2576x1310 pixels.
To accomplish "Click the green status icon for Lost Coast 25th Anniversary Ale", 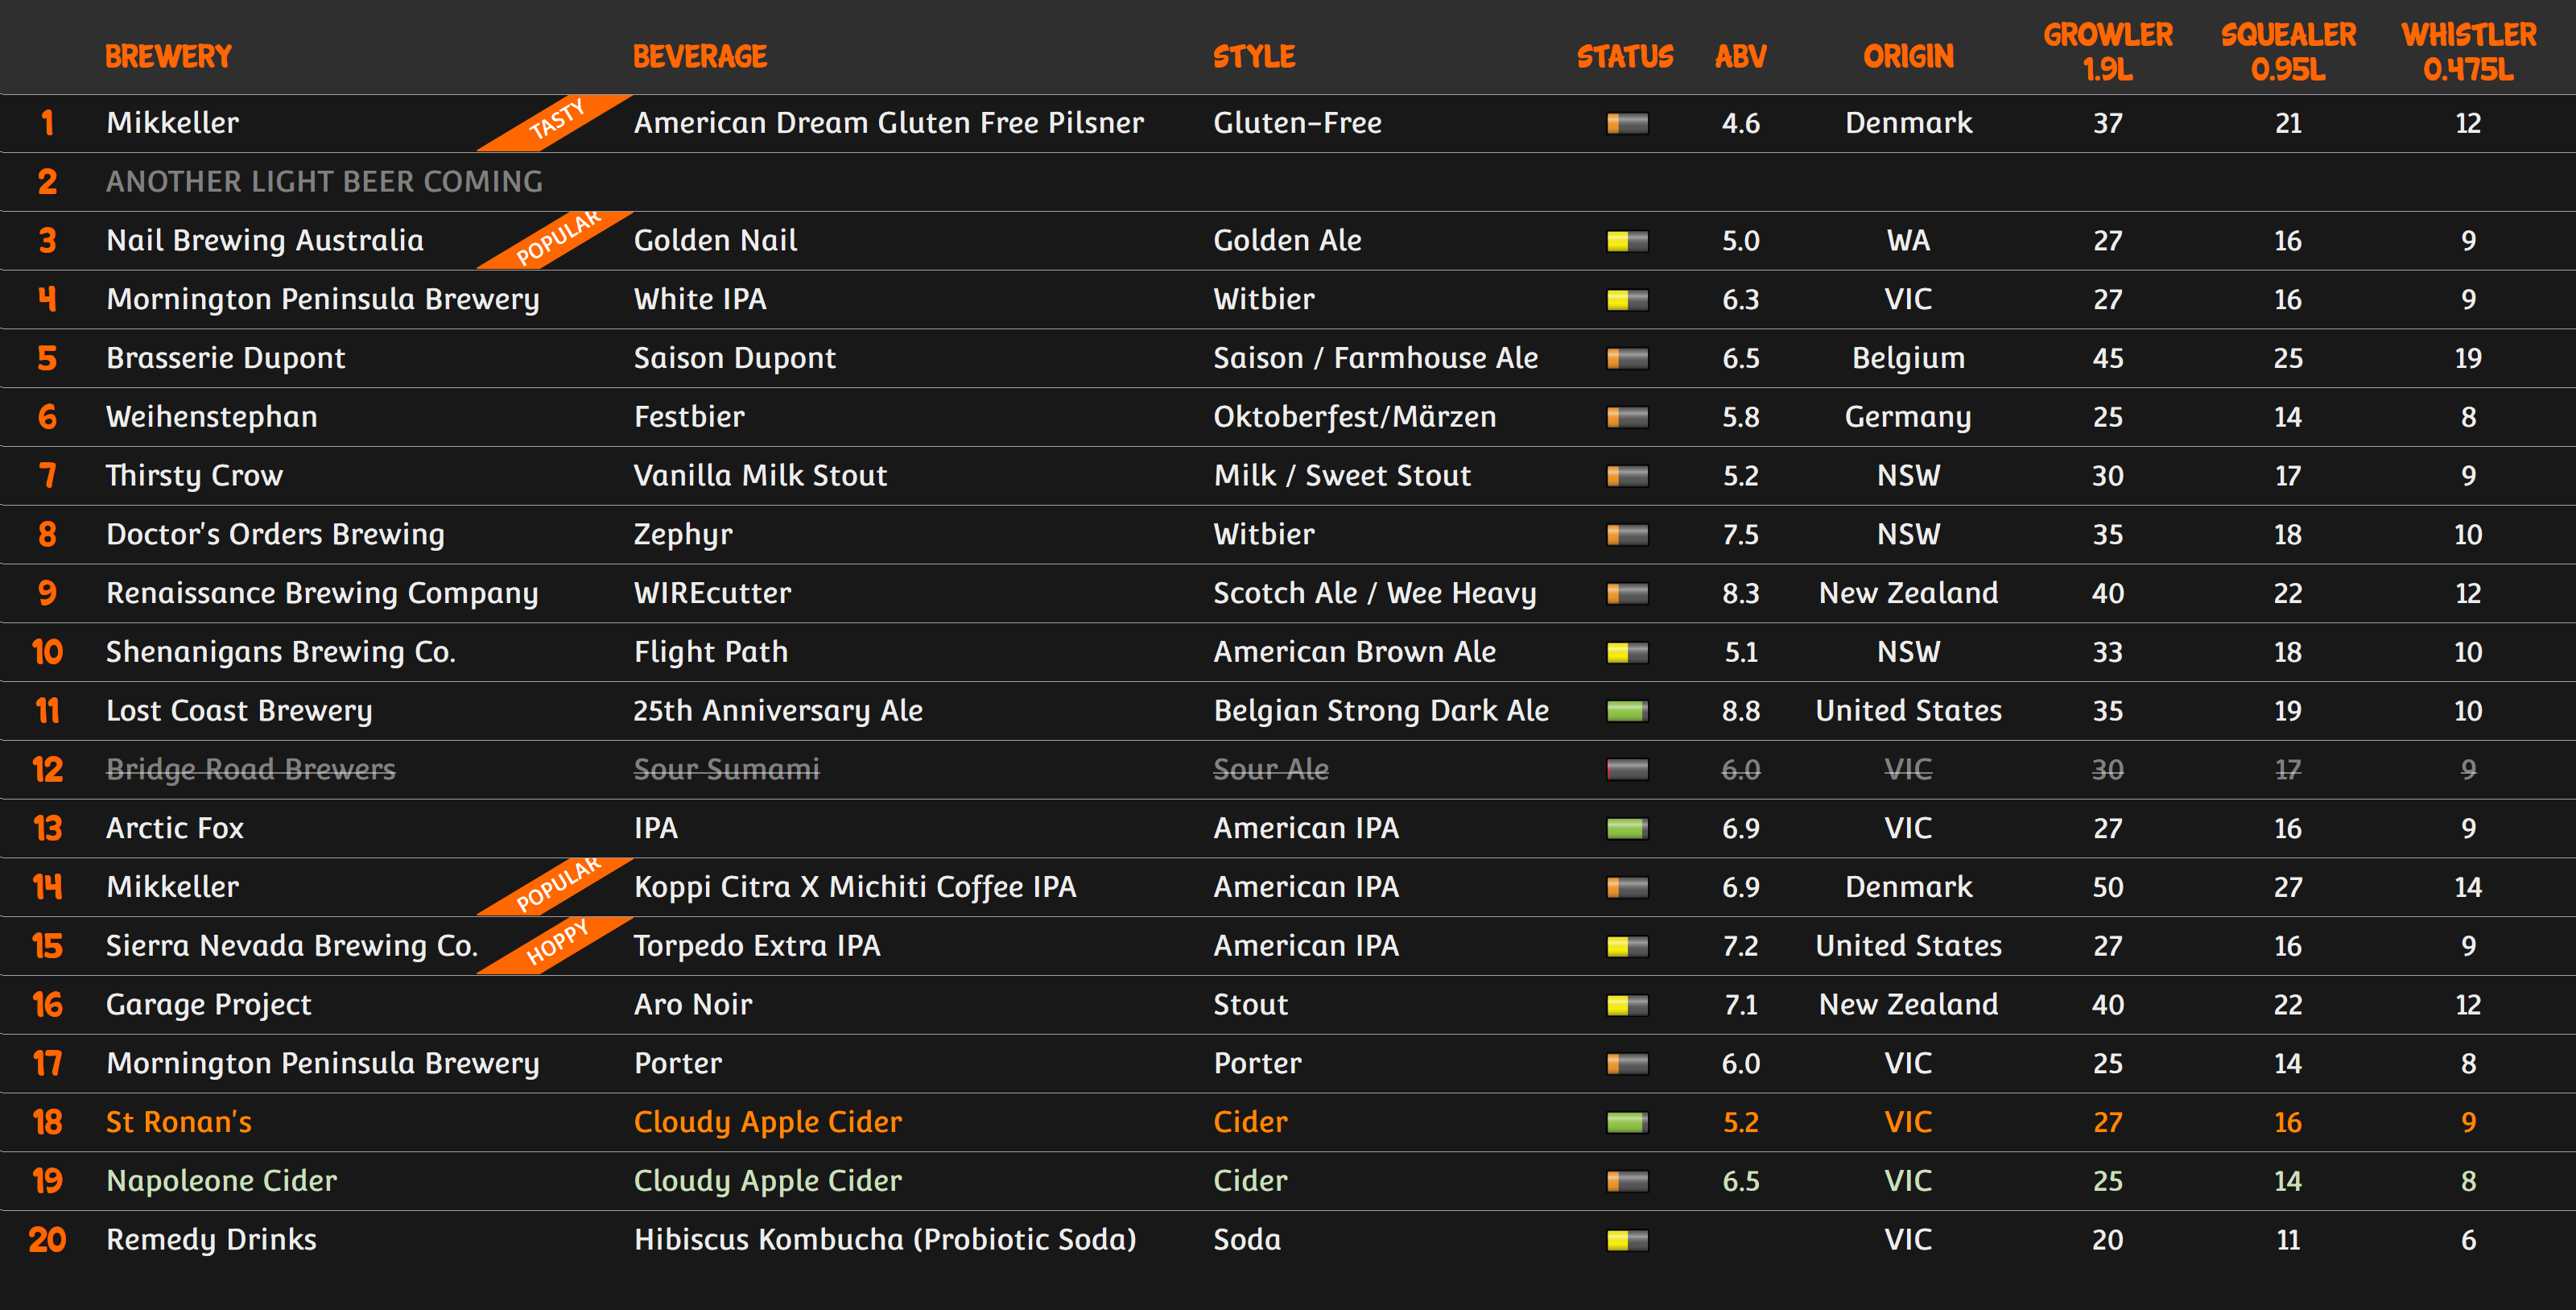I will pos(1627,711).
